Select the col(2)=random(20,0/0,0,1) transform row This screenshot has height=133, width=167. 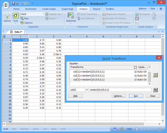tap(109, 76)
